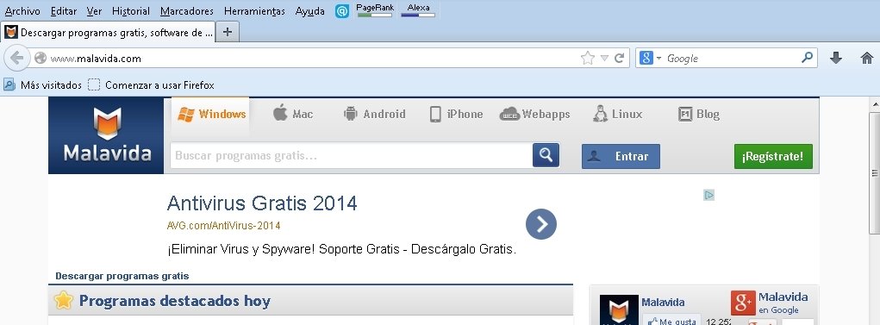Click the Malavida search magnifier button
This screenshot has height=325, width=880.
[x=546, y=155]
